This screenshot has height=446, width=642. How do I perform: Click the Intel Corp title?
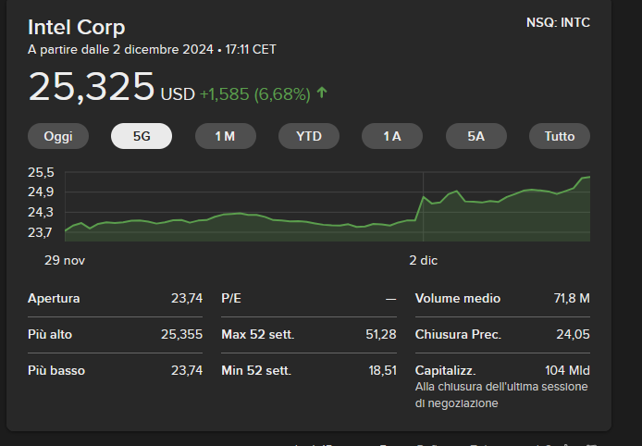coord(77,28)
